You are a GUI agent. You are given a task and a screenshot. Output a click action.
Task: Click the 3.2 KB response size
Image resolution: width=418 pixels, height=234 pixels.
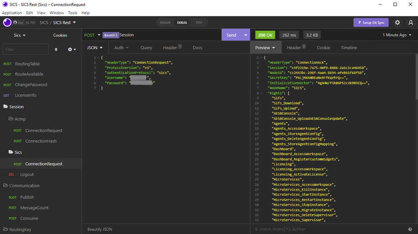click(312, 35)
